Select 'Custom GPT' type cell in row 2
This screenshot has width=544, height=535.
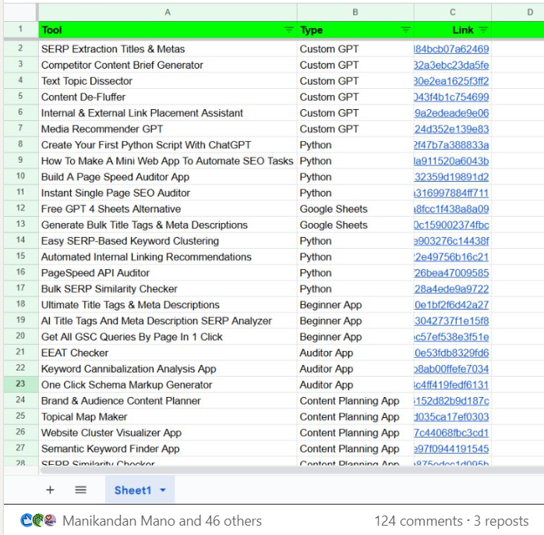355,49
